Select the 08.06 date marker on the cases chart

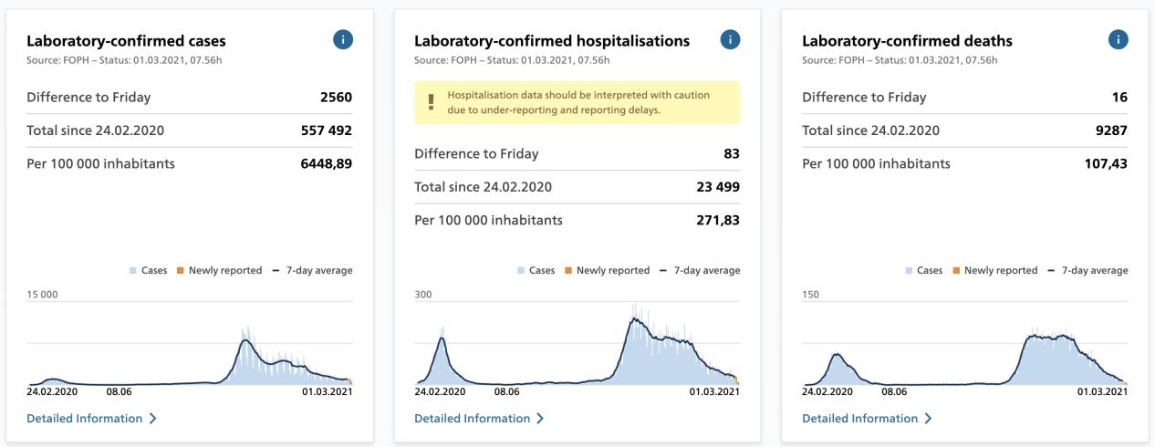(119, 392)
